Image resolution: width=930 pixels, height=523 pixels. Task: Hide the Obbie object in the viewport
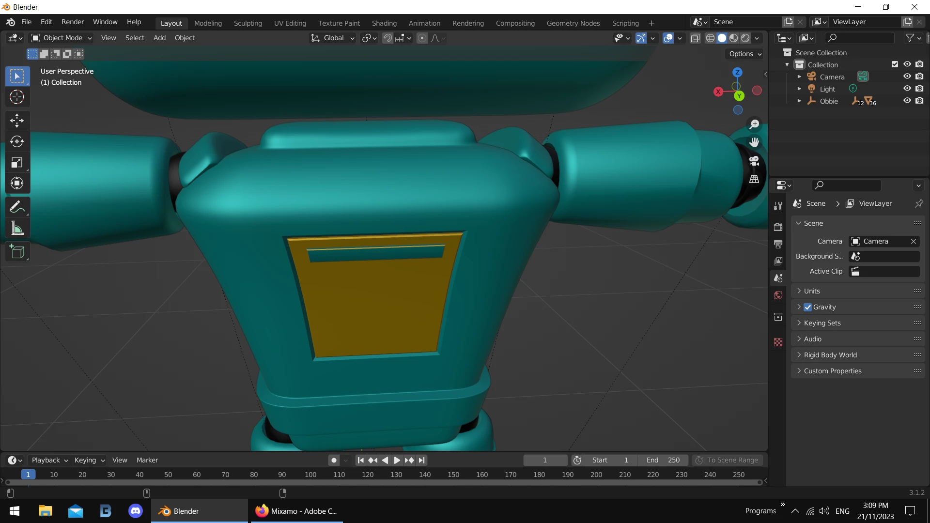click(x=907, y=101)
